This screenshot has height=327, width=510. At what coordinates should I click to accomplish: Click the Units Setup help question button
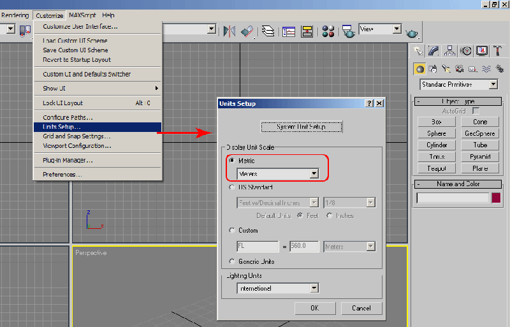369,103
